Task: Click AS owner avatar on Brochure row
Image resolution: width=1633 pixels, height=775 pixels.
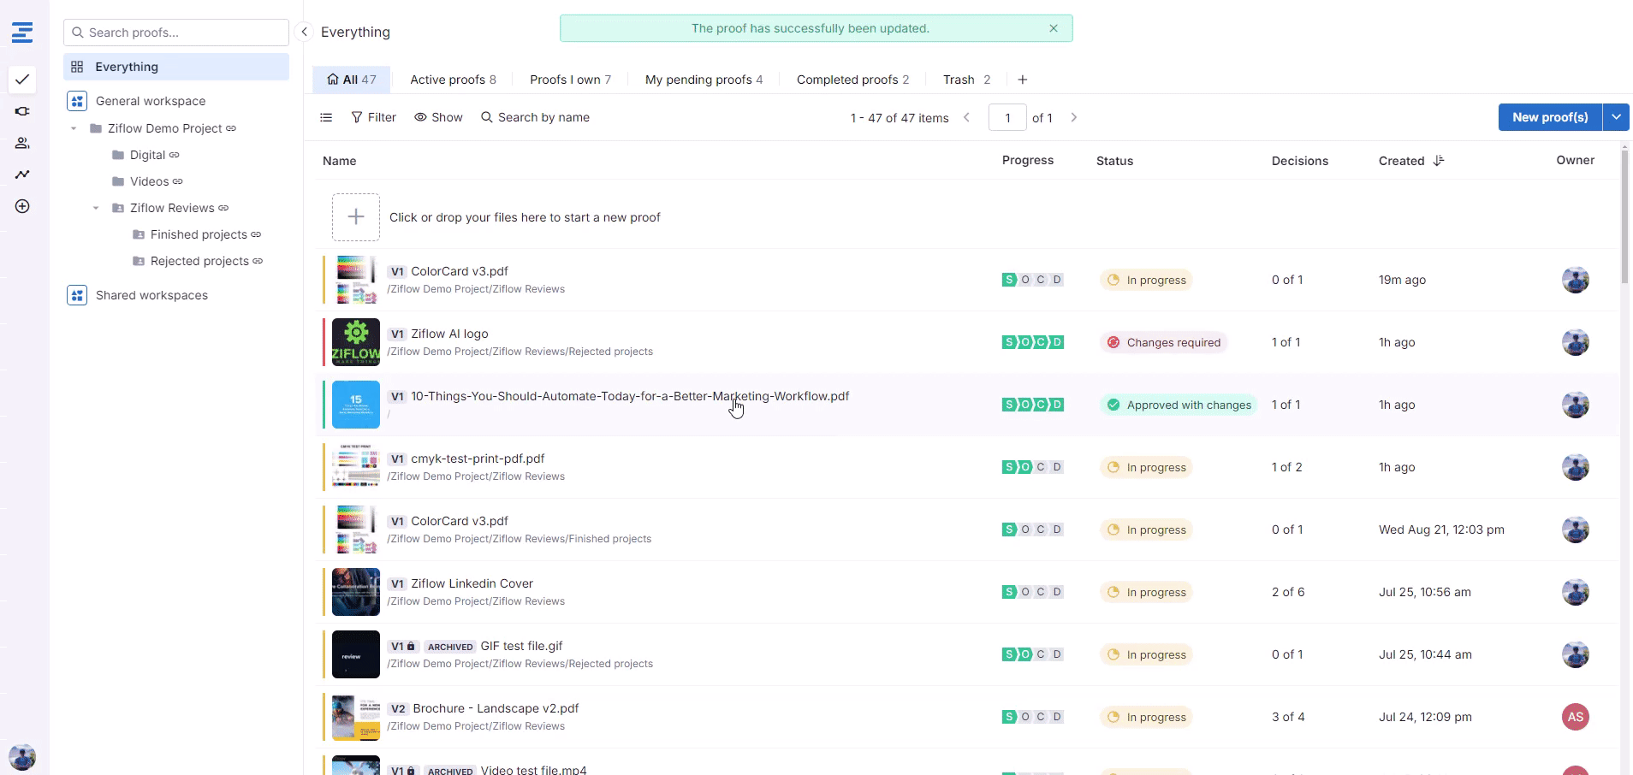Action: tap(1576, 717)
